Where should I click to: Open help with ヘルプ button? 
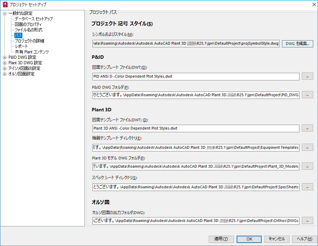coord(305,239)
